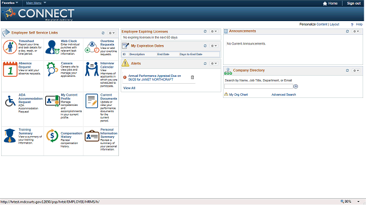The image size is (366, 205).
Task: Refresh the Alerts pagelet
Action: (205, 63)
